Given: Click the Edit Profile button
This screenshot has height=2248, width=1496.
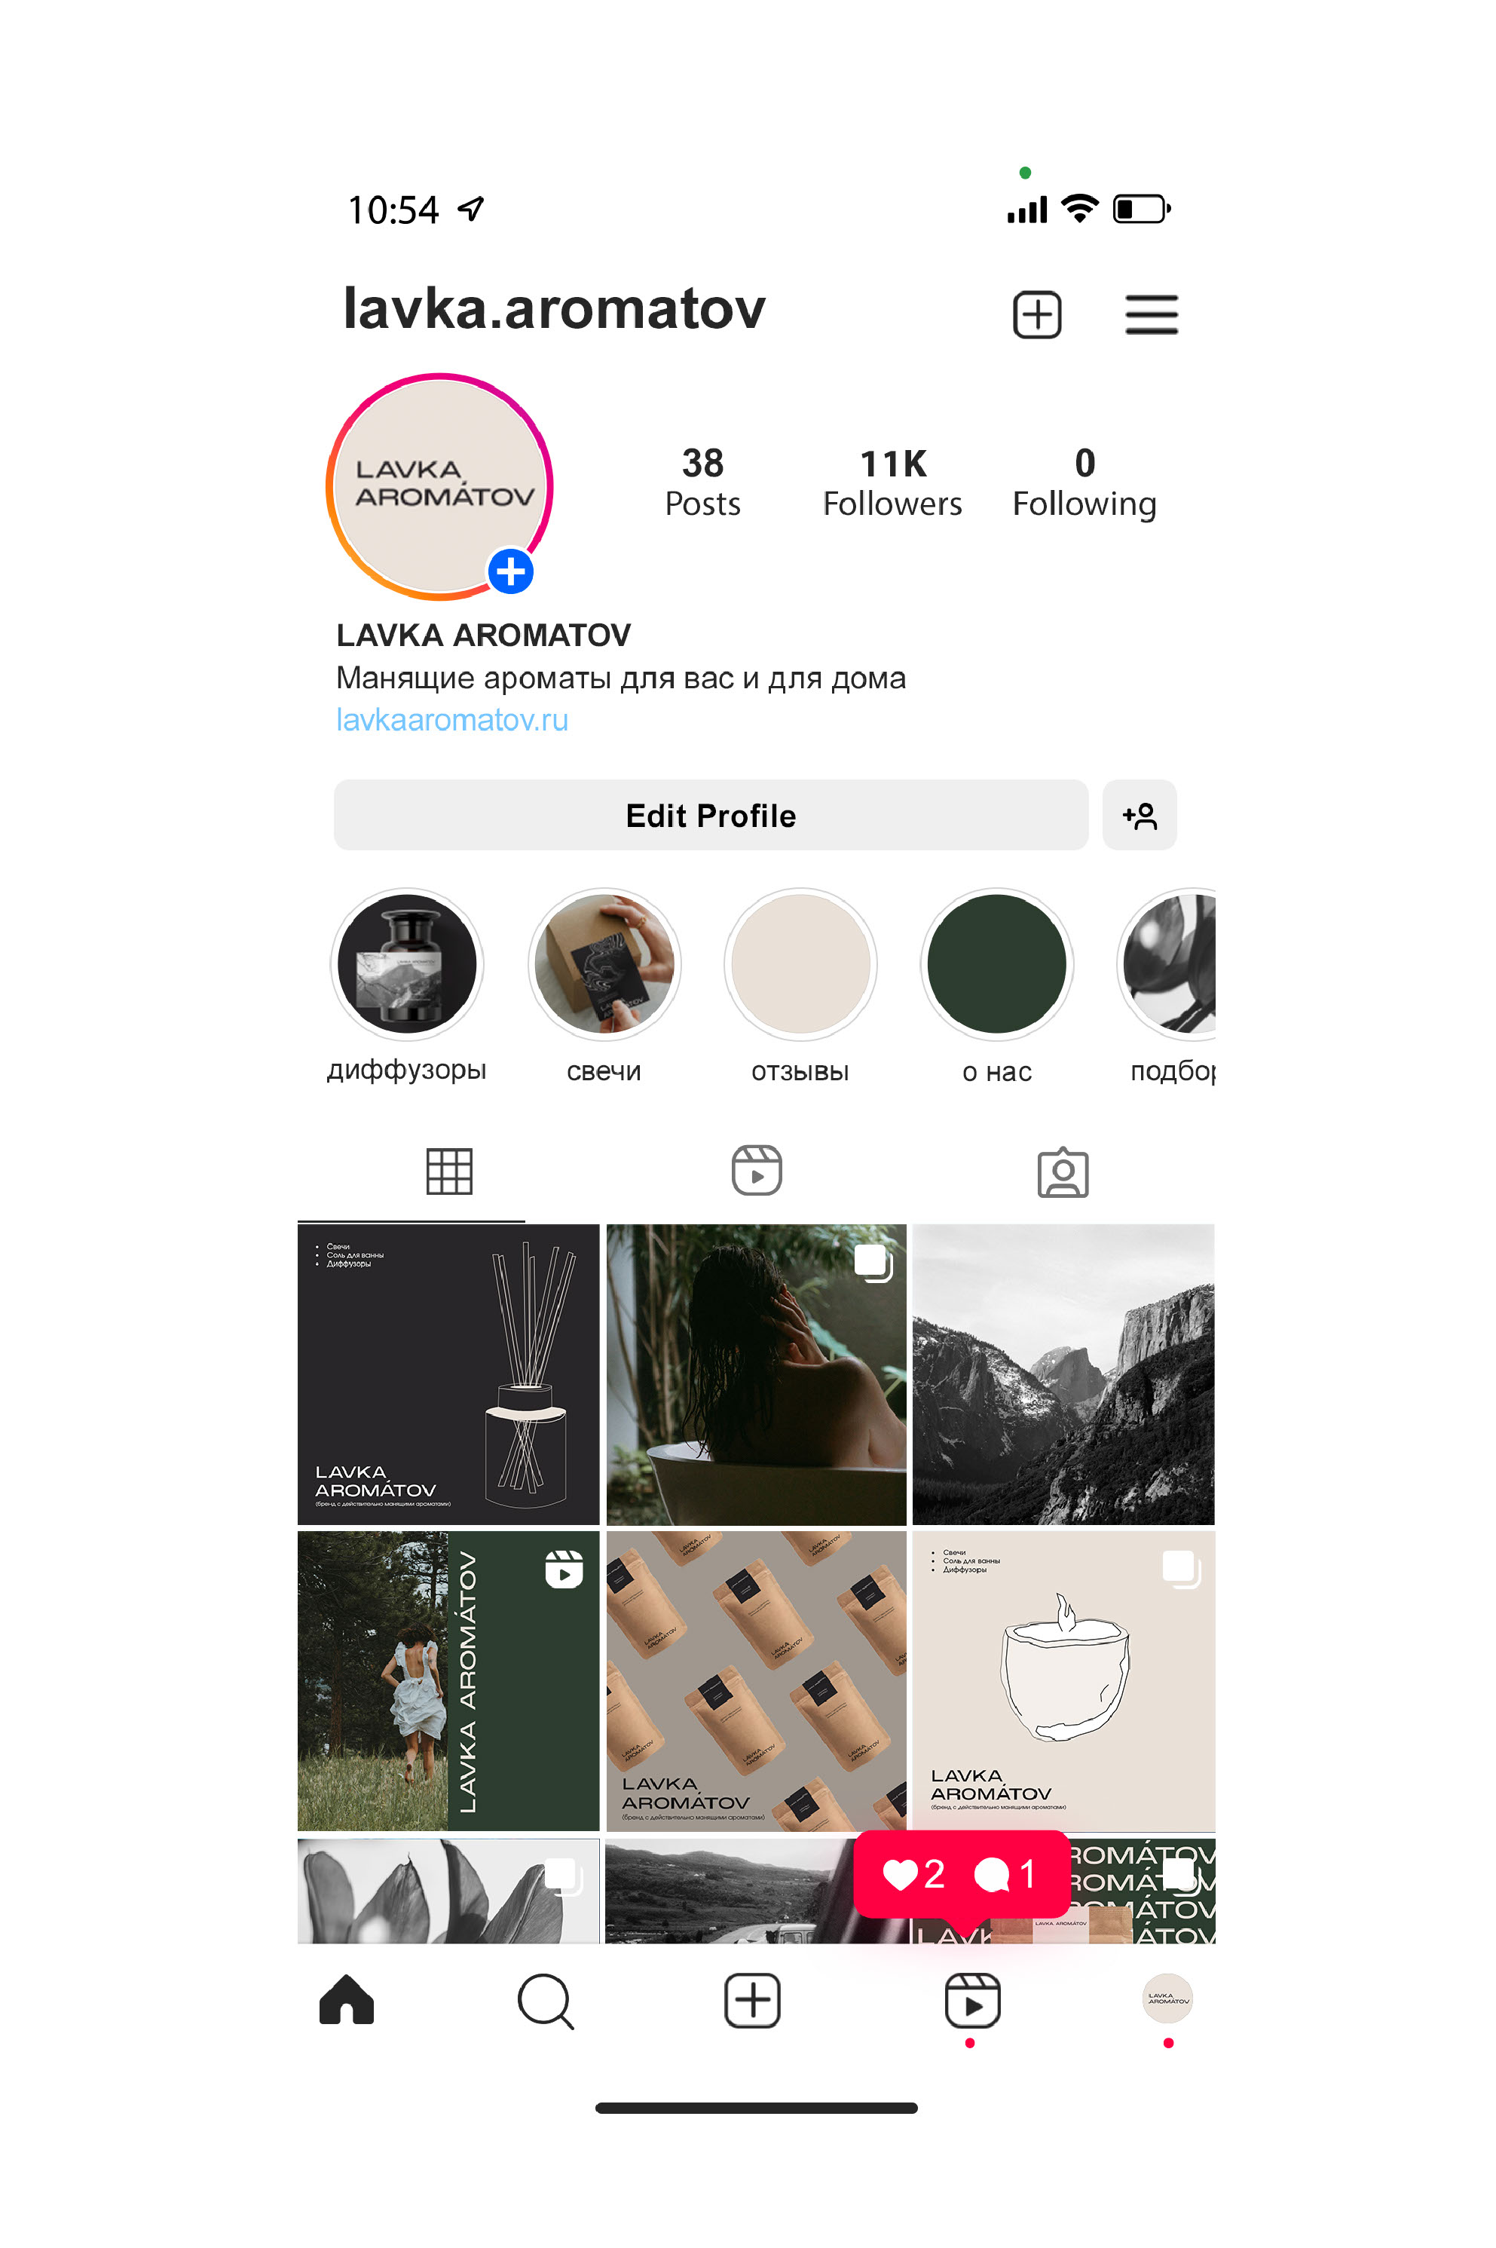Looking at the screenshot, I should [x=711, y=816].
